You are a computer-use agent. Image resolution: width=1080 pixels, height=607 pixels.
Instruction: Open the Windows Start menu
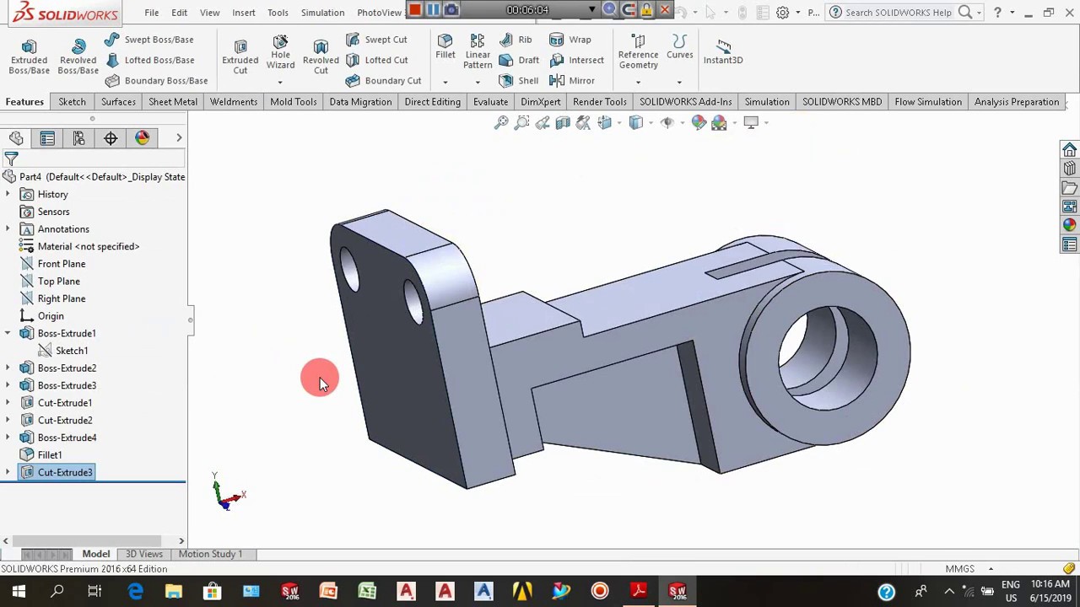click(x=19, y=591)
